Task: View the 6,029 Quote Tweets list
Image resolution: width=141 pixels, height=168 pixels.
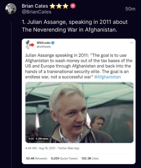Action: coord(64,159)
